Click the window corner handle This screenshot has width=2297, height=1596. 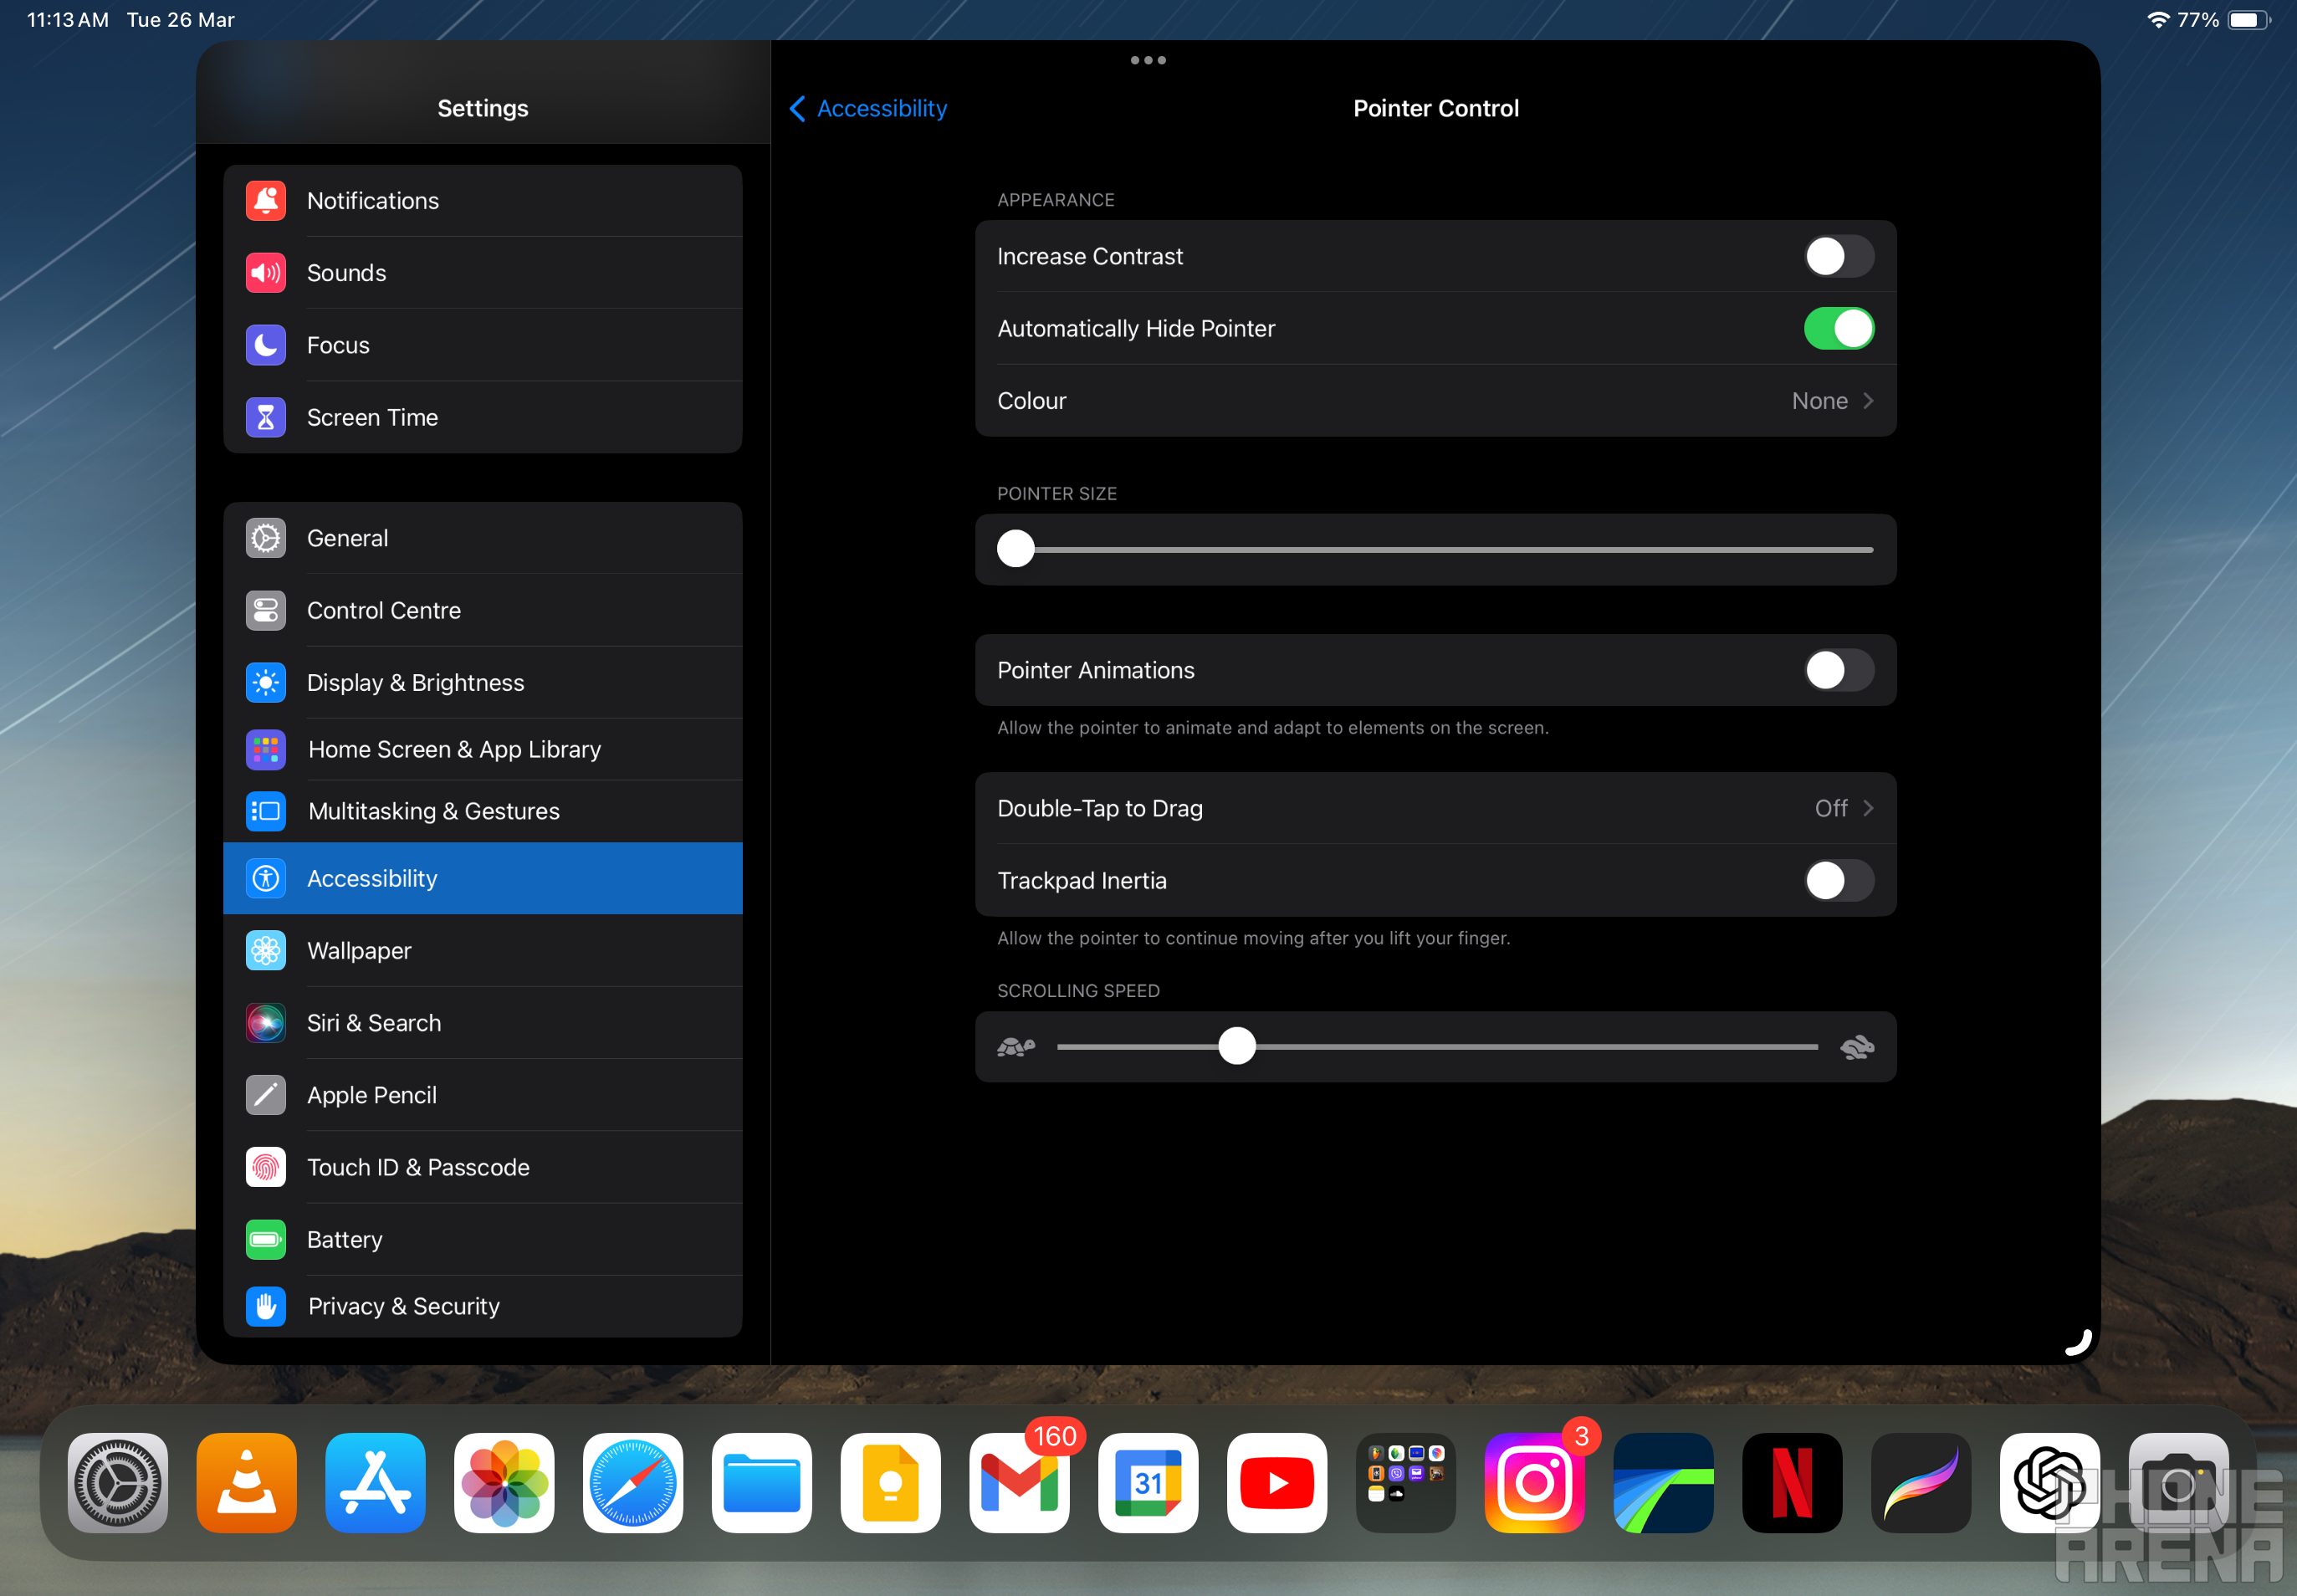click(x=2078, y=1342)
